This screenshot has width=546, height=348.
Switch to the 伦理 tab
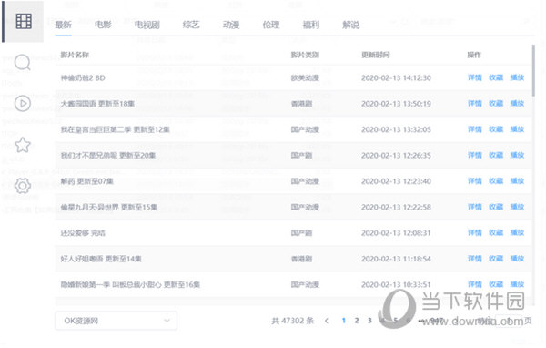(271, 25)
